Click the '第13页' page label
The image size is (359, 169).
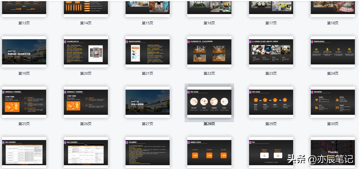pyautogui.click(x=24, y=23)
